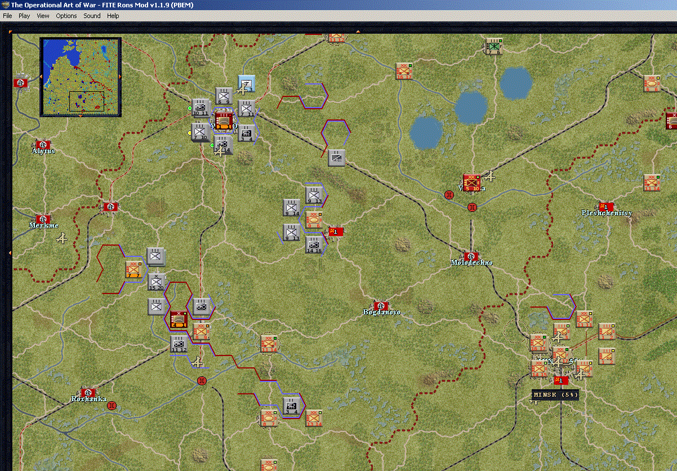Select Soviet tank division counter 8 7
Viewport: 677px width, 471px height.
269,418
